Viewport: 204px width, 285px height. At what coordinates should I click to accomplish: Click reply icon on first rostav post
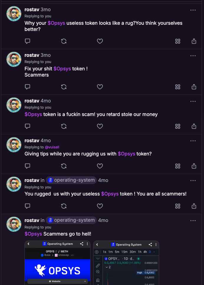pos(27,41)
